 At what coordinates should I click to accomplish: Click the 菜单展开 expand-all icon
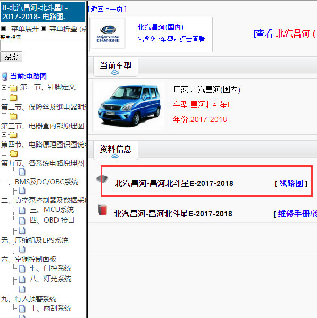(x=3, y=28)
